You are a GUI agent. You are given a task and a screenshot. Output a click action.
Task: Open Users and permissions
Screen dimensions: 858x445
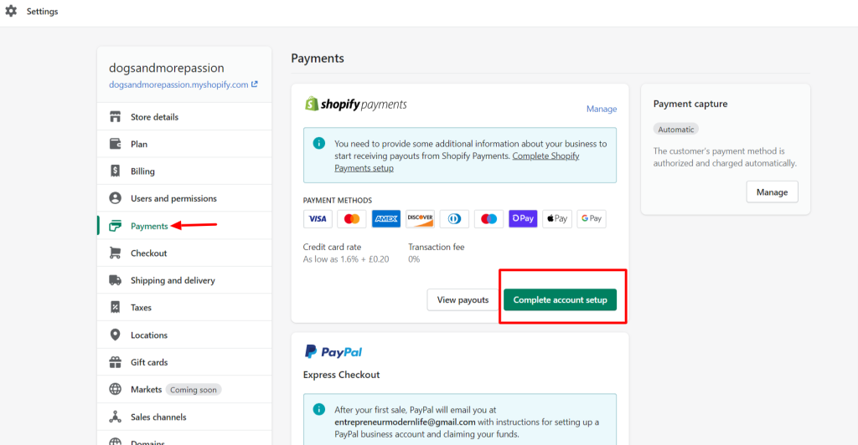(184, 198)
